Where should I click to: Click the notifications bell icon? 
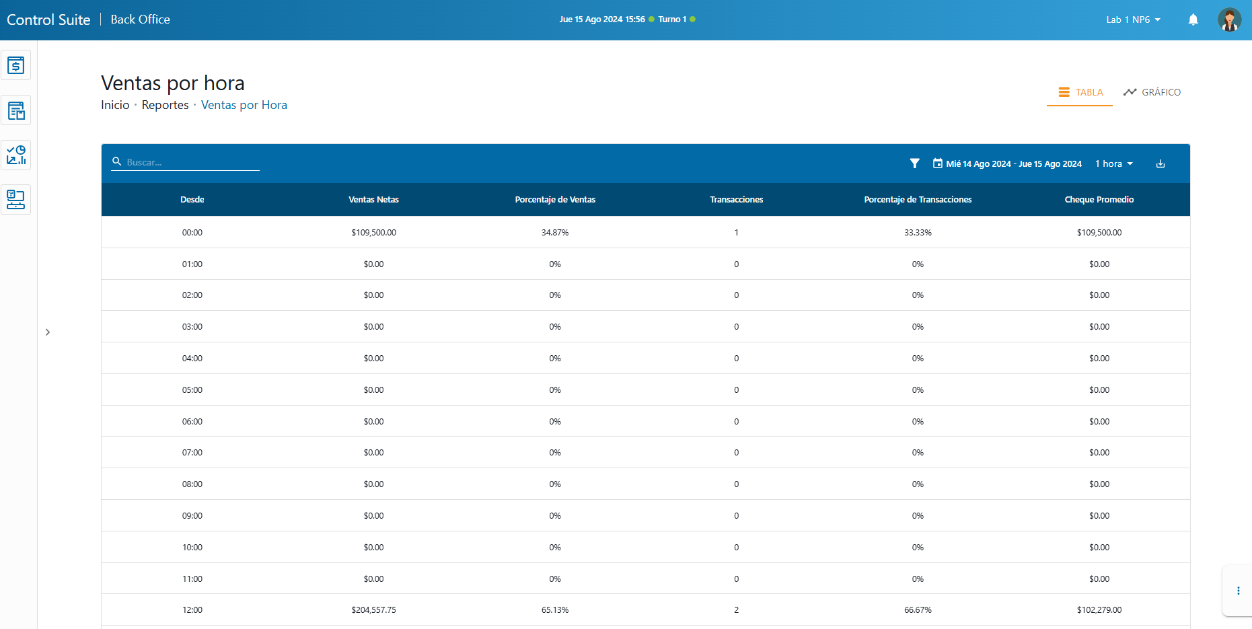(1193, 20)
